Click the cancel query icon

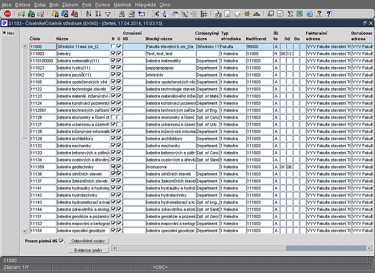75,14
